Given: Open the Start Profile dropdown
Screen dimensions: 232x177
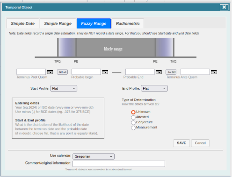Looking at the screenshot, I should click(x=64, y=88).
